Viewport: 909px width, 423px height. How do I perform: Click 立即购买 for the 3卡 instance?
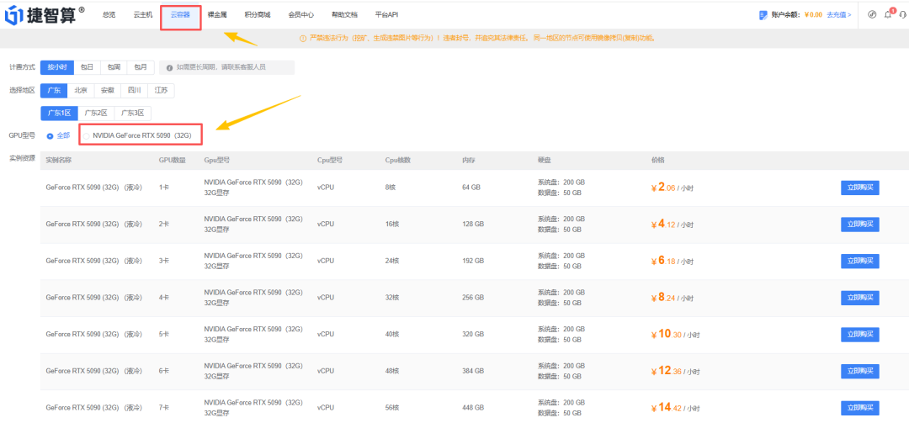tap(859, 262)
